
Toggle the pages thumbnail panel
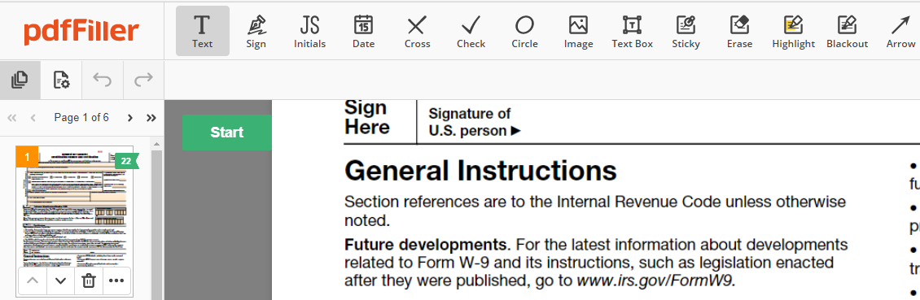pyautogui.click(x=20, y=80)
